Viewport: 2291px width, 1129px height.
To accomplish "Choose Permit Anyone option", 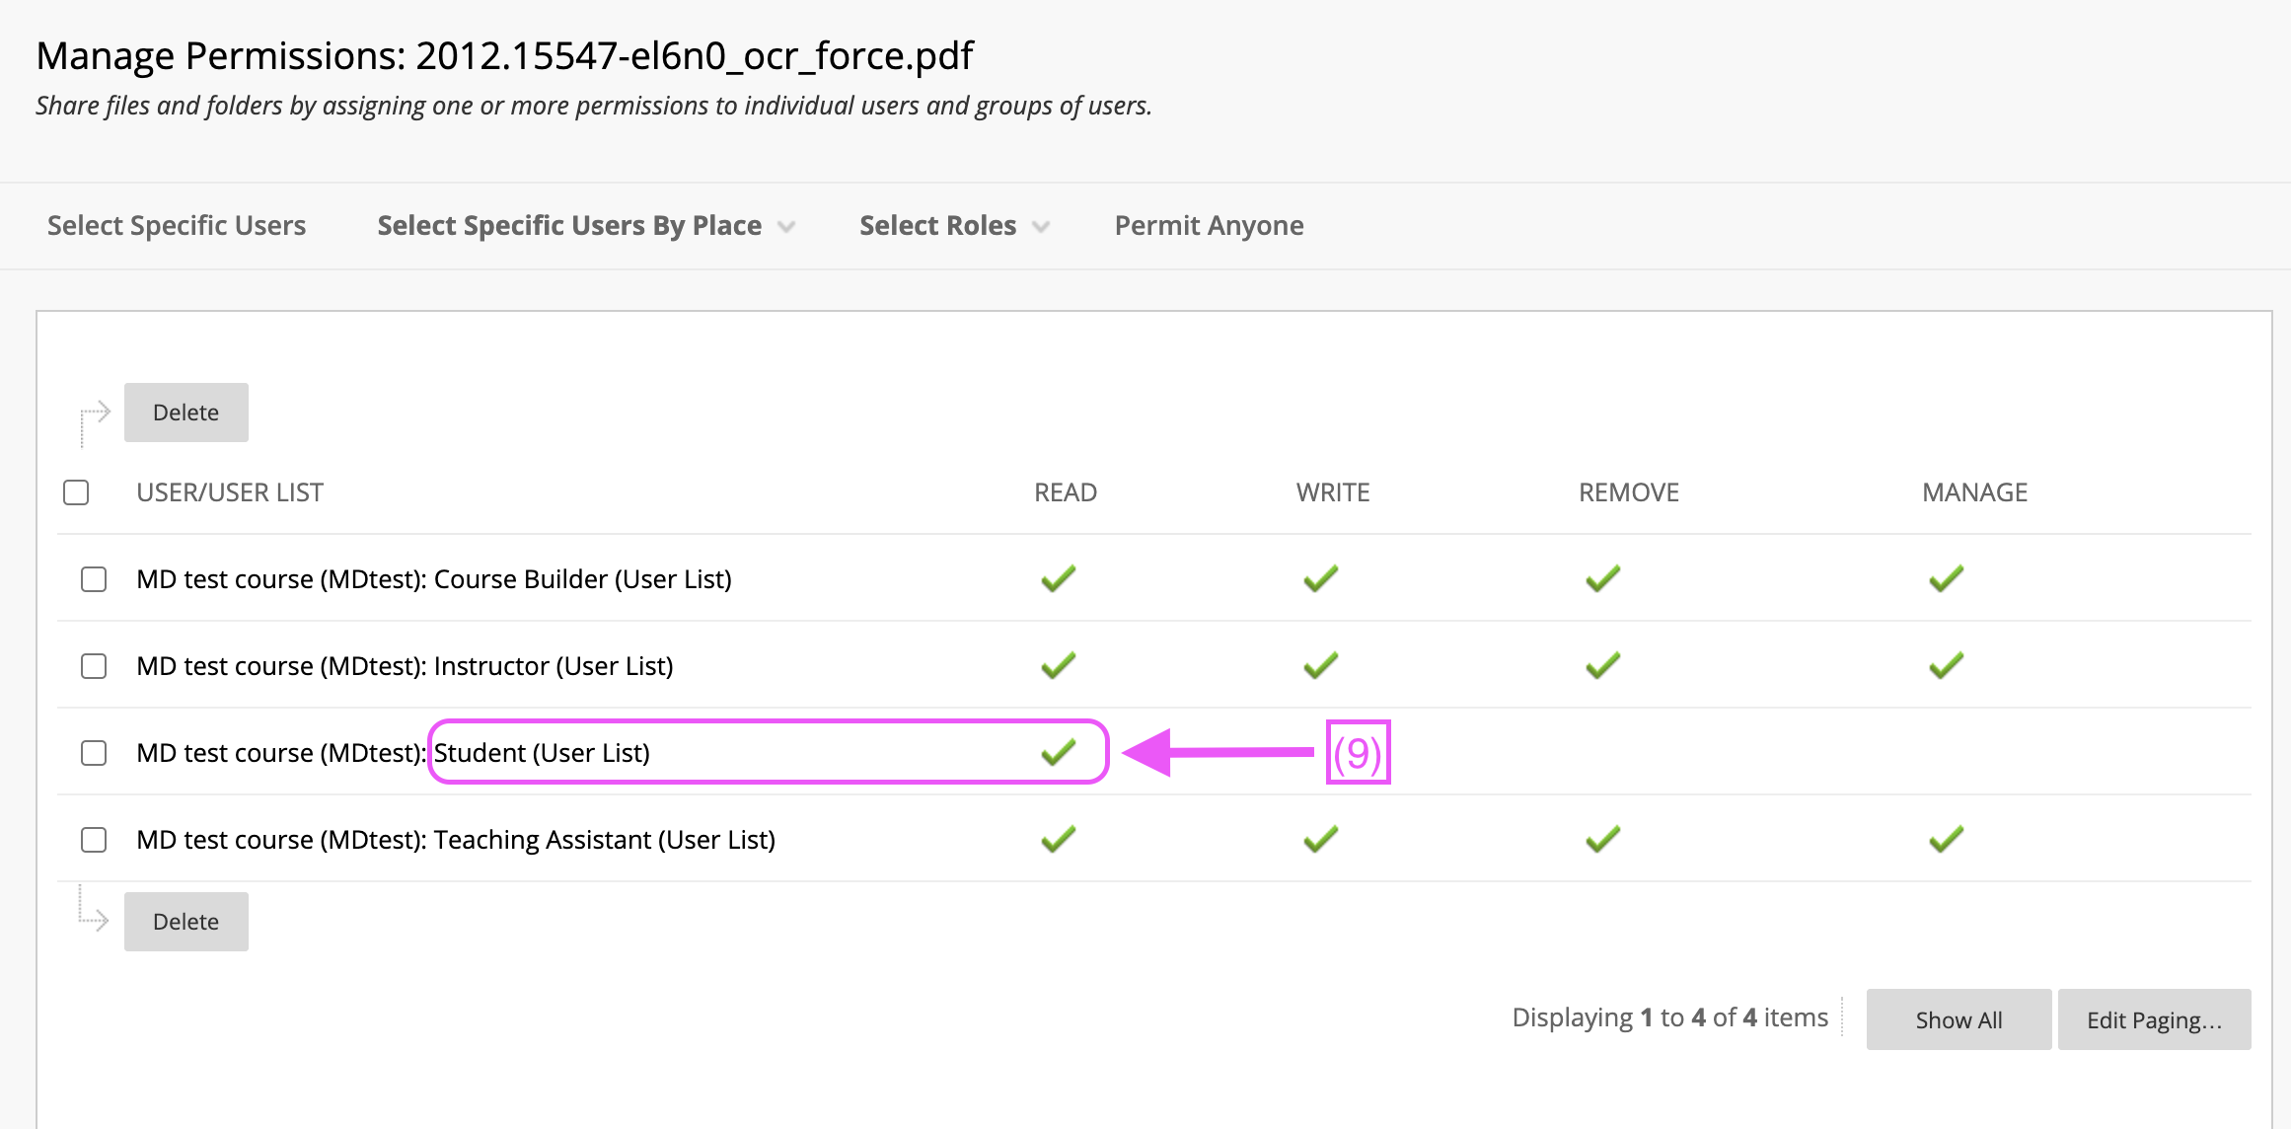I will click(x=1209, y=226).
